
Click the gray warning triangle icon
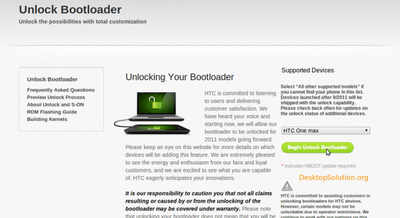pos(287,186)
